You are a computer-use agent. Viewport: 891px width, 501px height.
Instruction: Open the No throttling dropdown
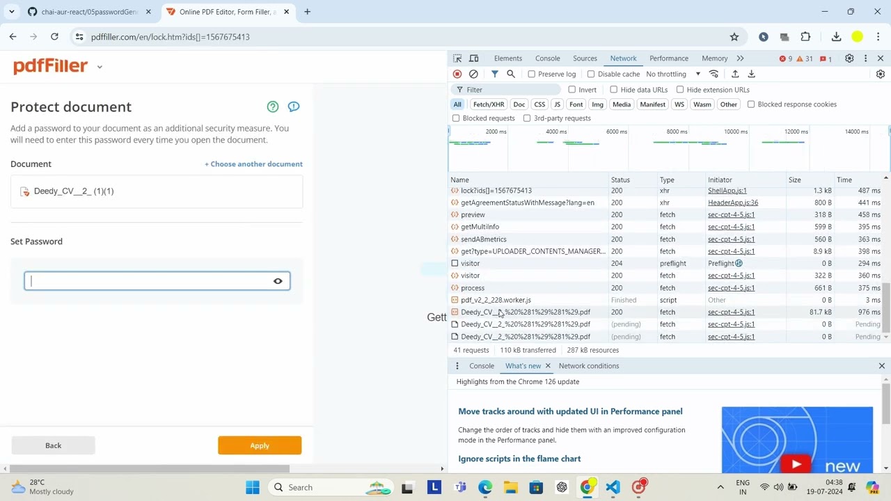pyautogui.click(x=672, y=74)
